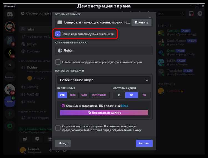Click the 'Назад' button
Screen dimensions: 208x158
(63, 143)
